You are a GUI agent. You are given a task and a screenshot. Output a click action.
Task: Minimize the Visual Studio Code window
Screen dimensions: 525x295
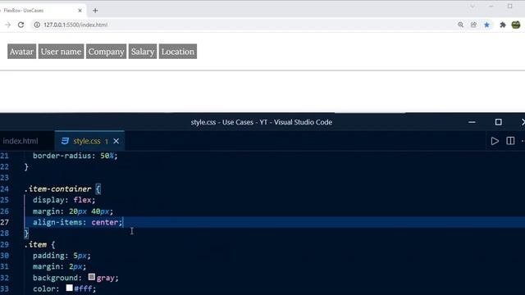[472, 122]
